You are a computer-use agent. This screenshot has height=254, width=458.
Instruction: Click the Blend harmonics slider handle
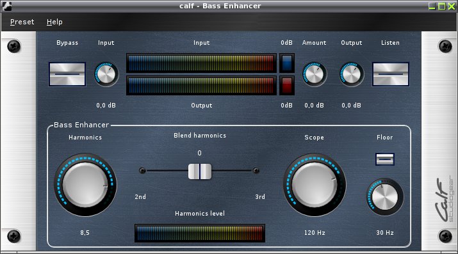[x=200, y=171]
